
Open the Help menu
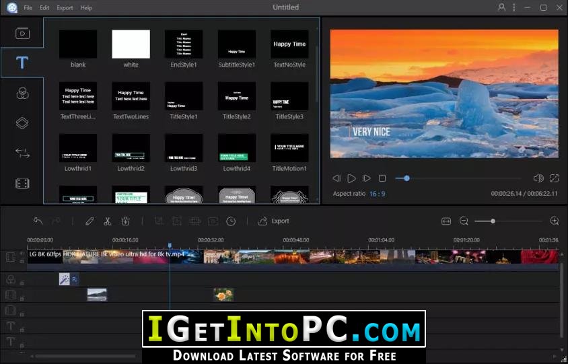86,7
